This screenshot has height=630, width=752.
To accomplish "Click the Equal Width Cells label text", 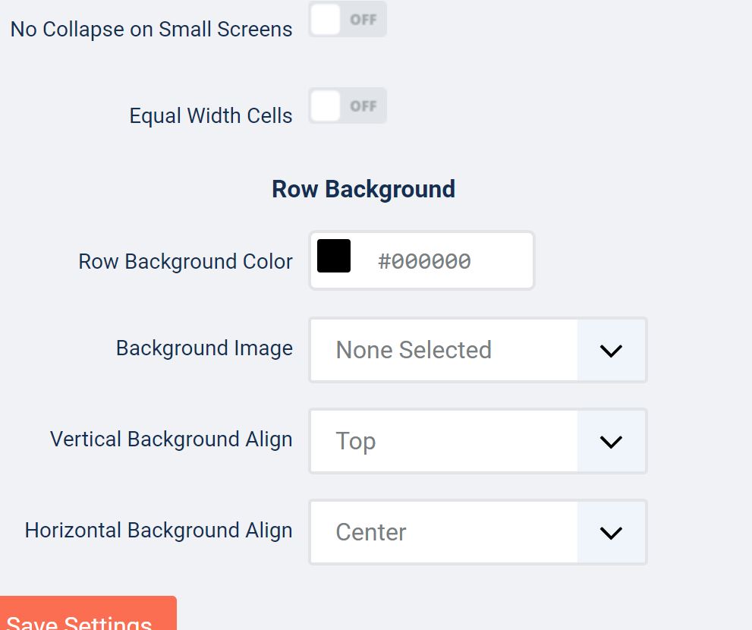I will click(x=211, y=115).
